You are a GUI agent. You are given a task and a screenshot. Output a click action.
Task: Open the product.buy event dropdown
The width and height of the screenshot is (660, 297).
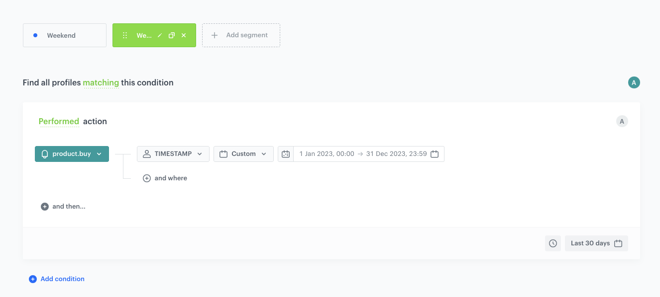coord(72,154)
